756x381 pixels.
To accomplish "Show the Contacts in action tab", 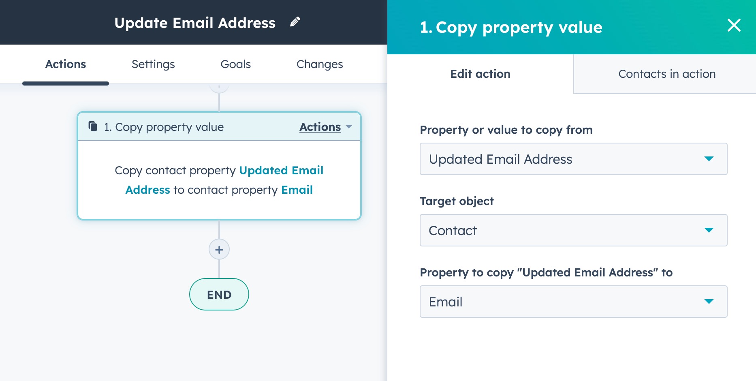I will (666, 74).
